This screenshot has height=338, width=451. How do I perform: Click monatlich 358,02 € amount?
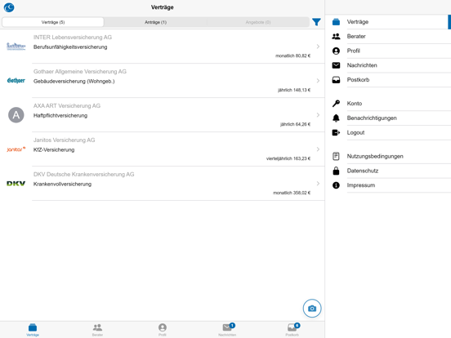(x=292, y=193)
